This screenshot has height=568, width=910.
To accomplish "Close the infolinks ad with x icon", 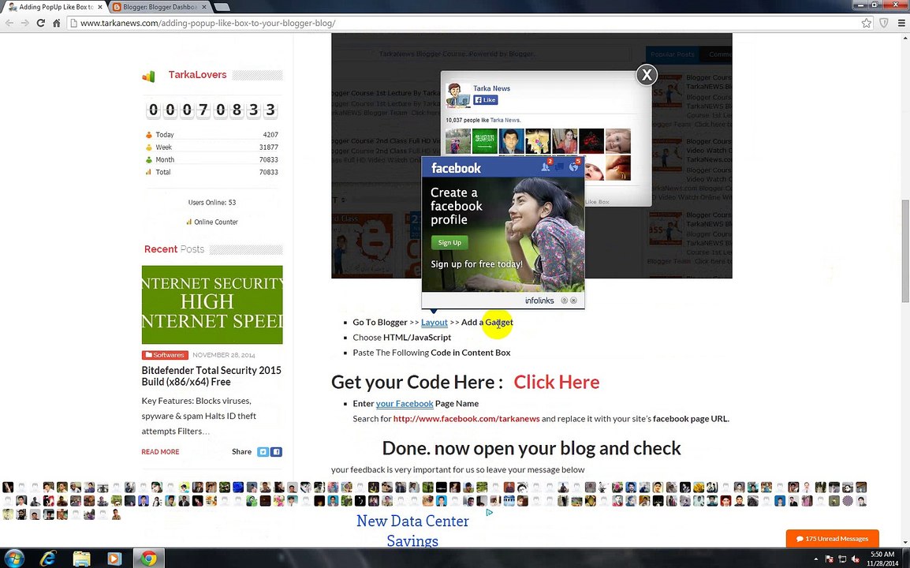I will pyautogui.click(x=573, y=301).
